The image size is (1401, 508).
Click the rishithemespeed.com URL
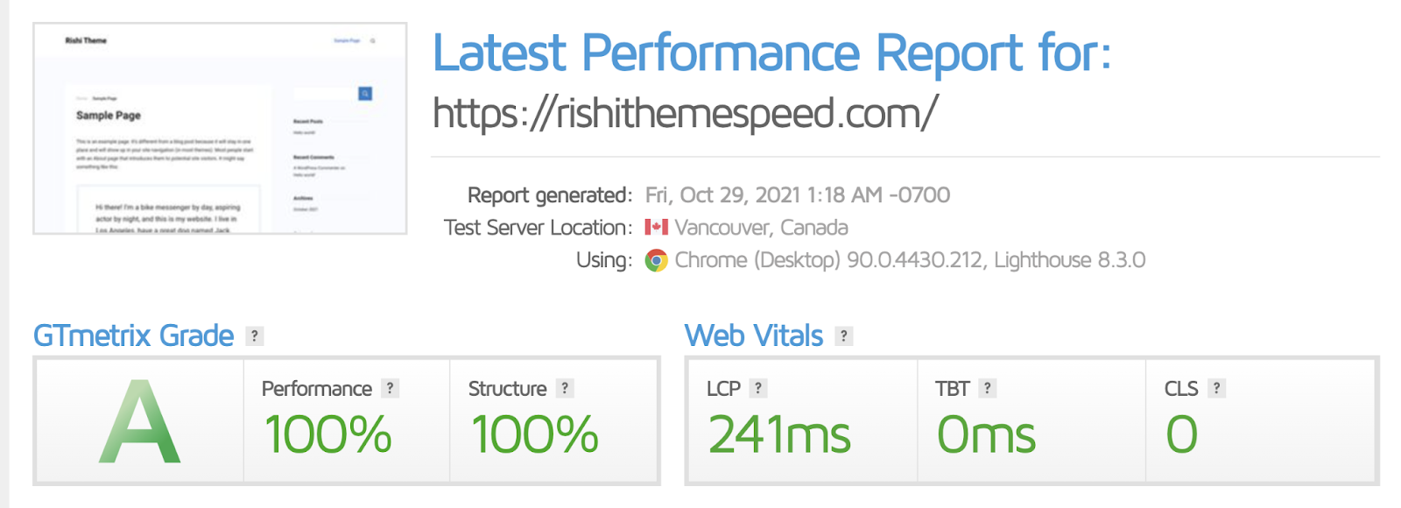click(x=686, y=113)
